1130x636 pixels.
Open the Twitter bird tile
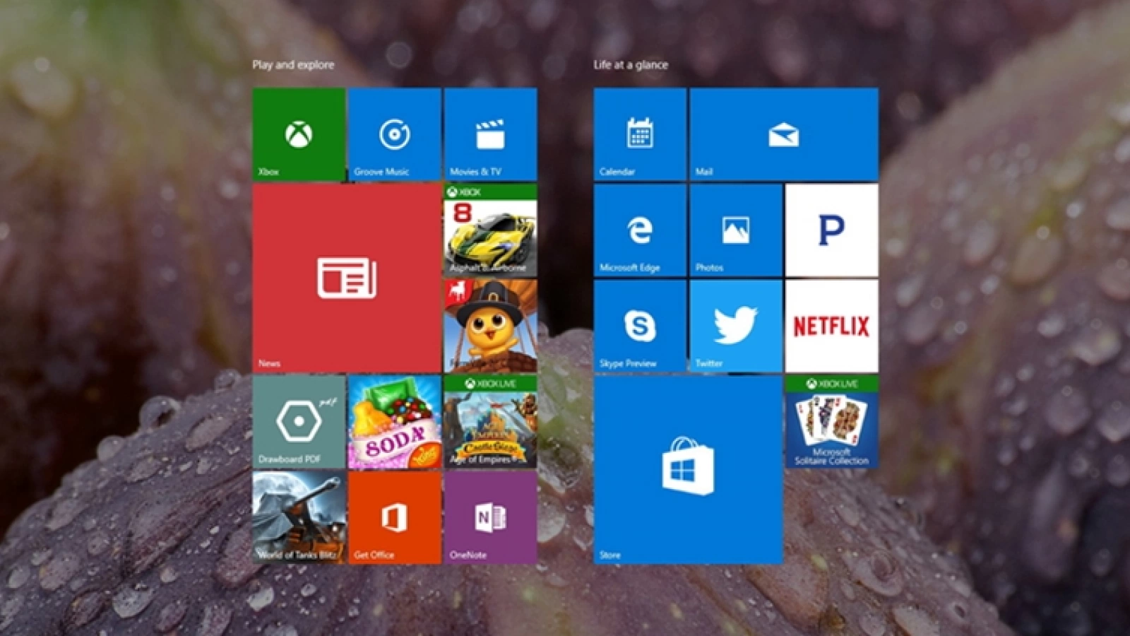[x=736, y=326]
